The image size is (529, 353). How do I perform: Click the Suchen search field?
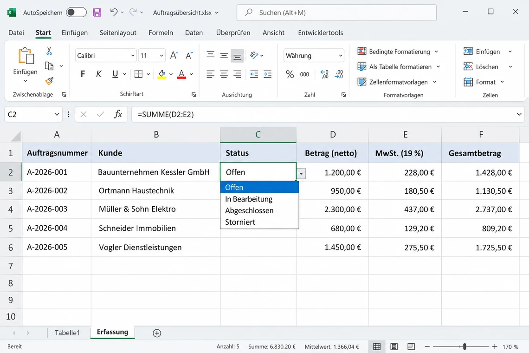coord(337,13)
